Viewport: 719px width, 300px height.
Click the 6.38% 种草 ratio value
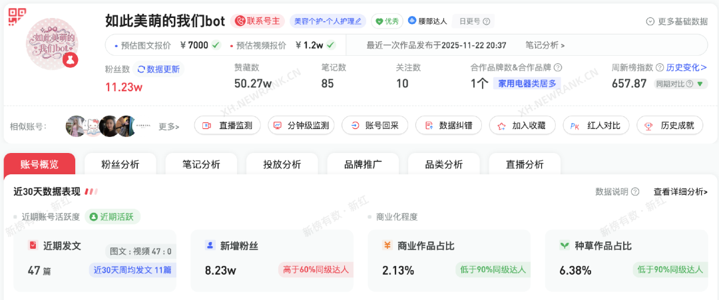(575, 270)
